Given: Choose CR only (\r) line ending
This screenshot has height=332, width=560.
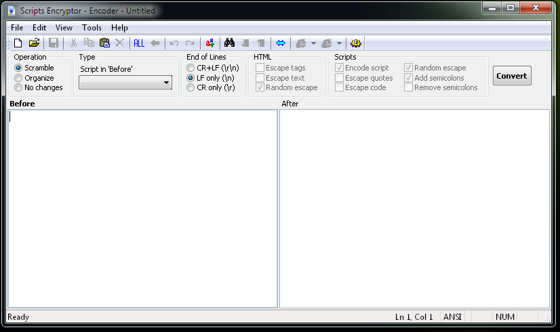Looking at the screenshot, I should (211, 87).
